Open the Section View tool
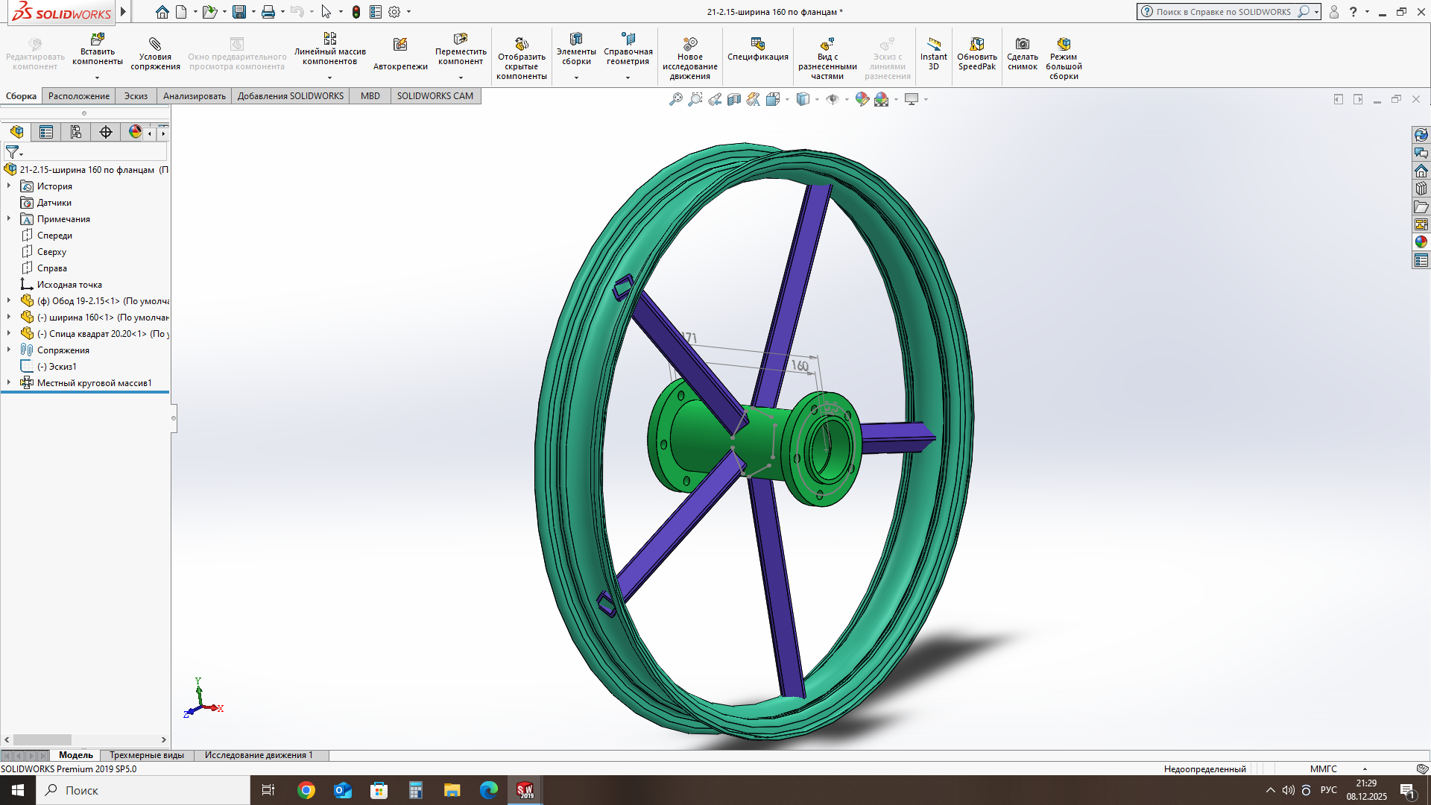This screenshot has height=805, width=1431. tap(734, 99)
